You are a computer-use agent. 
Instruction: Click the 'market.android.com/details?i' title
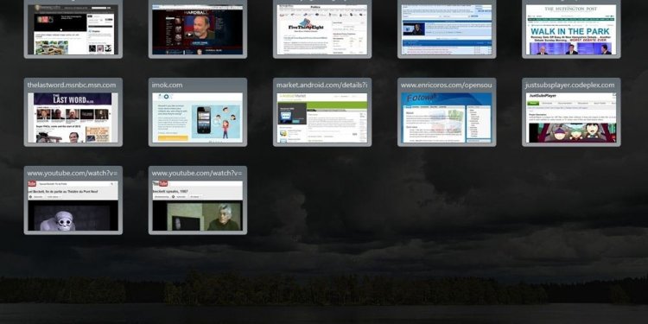pos(322,86)
